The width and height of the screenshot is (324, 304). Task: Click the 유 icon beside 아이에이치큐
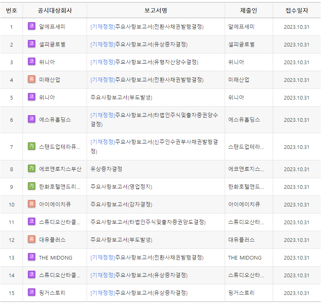click(32, 204)
